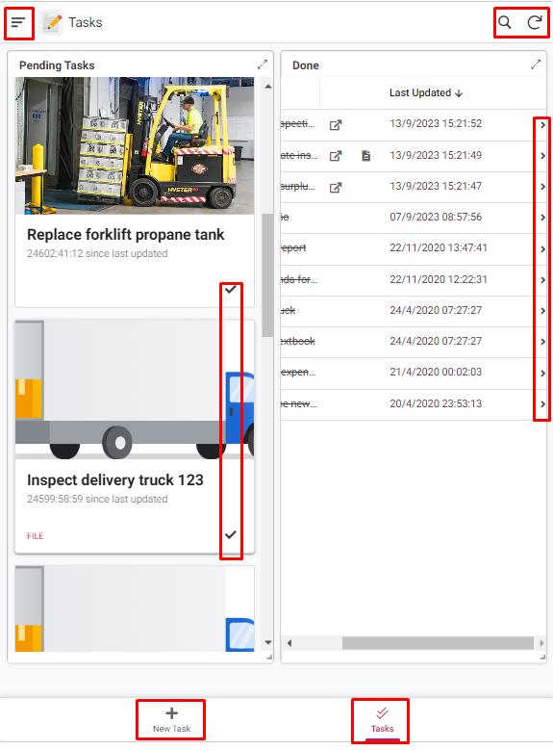Click right arrow of Done horizontal scrollbar
This screenshot has height=750, width=553.
[541, 643]
